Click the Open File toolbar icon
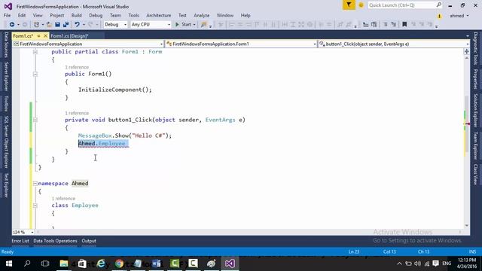This screenshot has width=482, height=271. tap(49, 25)
